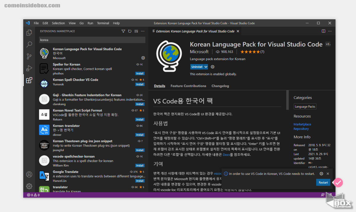Open the Search view in activity bar
This screenshot has height=212, width=356.
point(29,45)
